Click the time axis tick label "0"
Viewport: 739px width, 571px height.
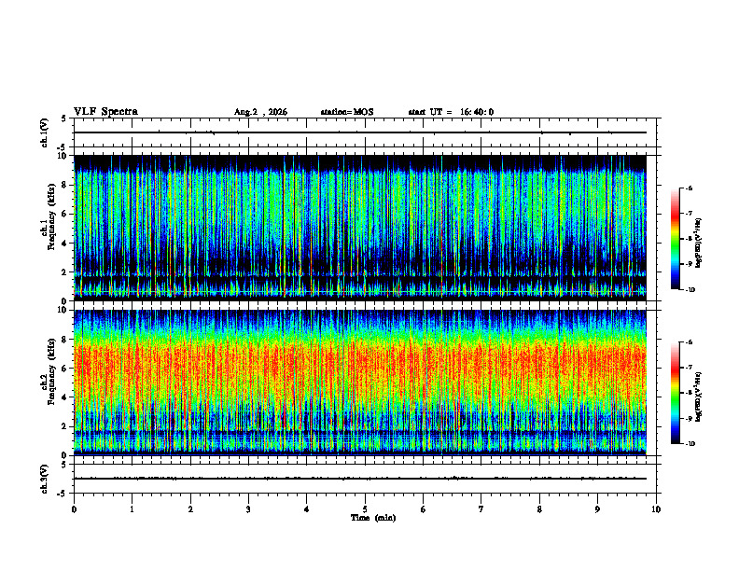pyautogui.click(x=74, y=509)
